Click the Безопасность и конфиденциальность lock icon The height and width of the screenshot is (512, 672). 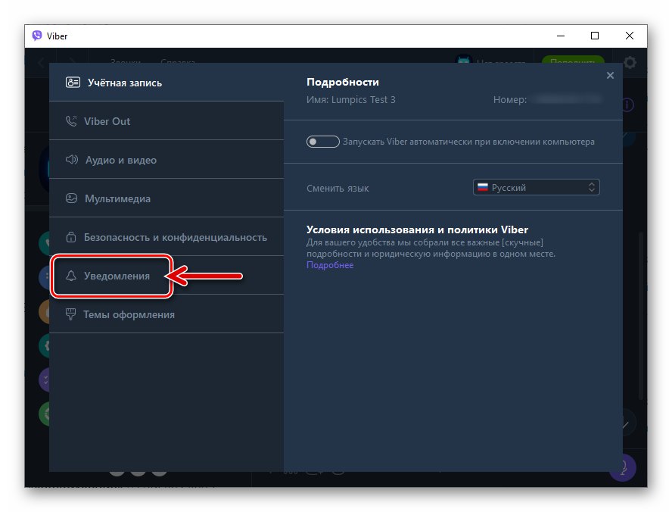73,237
